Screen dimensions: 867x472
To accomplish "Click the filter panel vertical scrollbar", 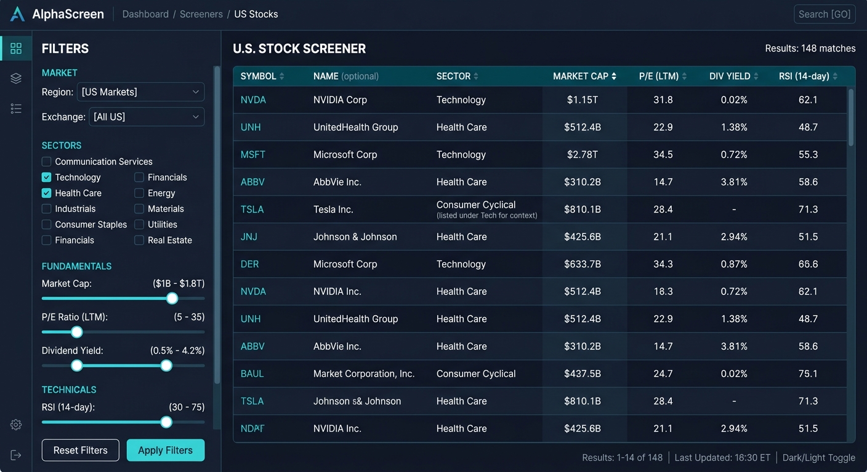I will pos(217,225).
